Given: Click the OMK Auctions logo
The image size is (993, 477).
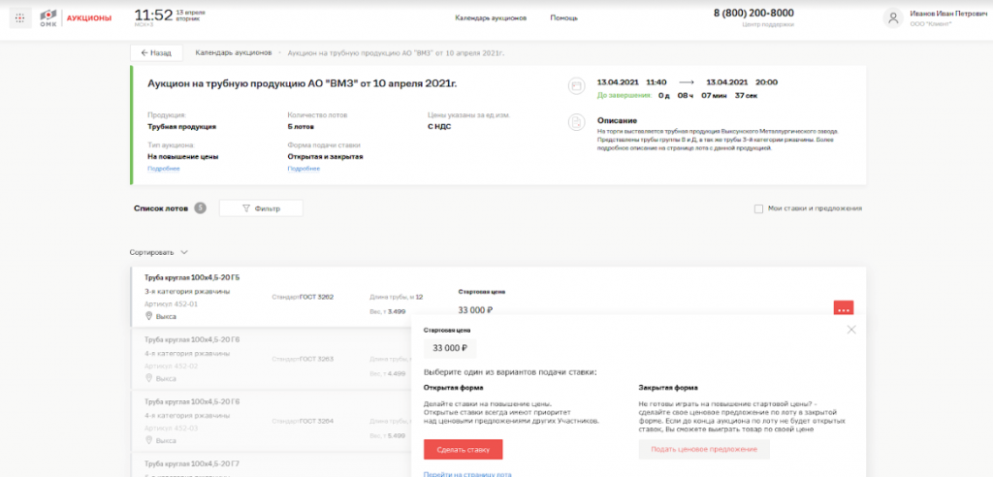Looking at the screenshot, I should pyautogui.click(x=76, y=17).
